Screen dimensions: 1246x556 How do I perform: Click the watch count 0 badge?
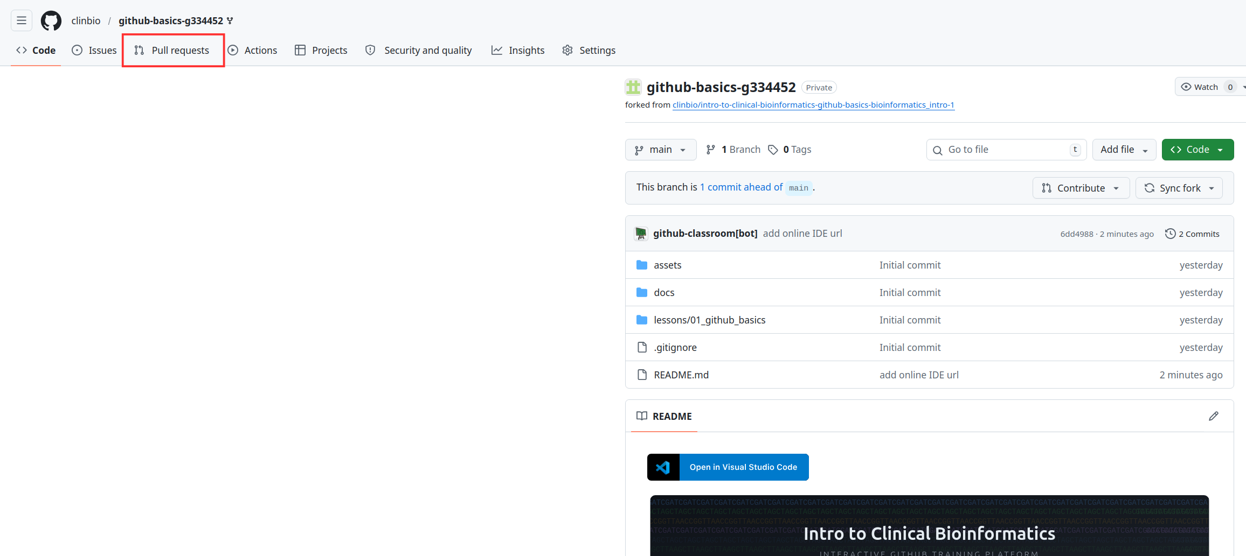(1230, 87)
